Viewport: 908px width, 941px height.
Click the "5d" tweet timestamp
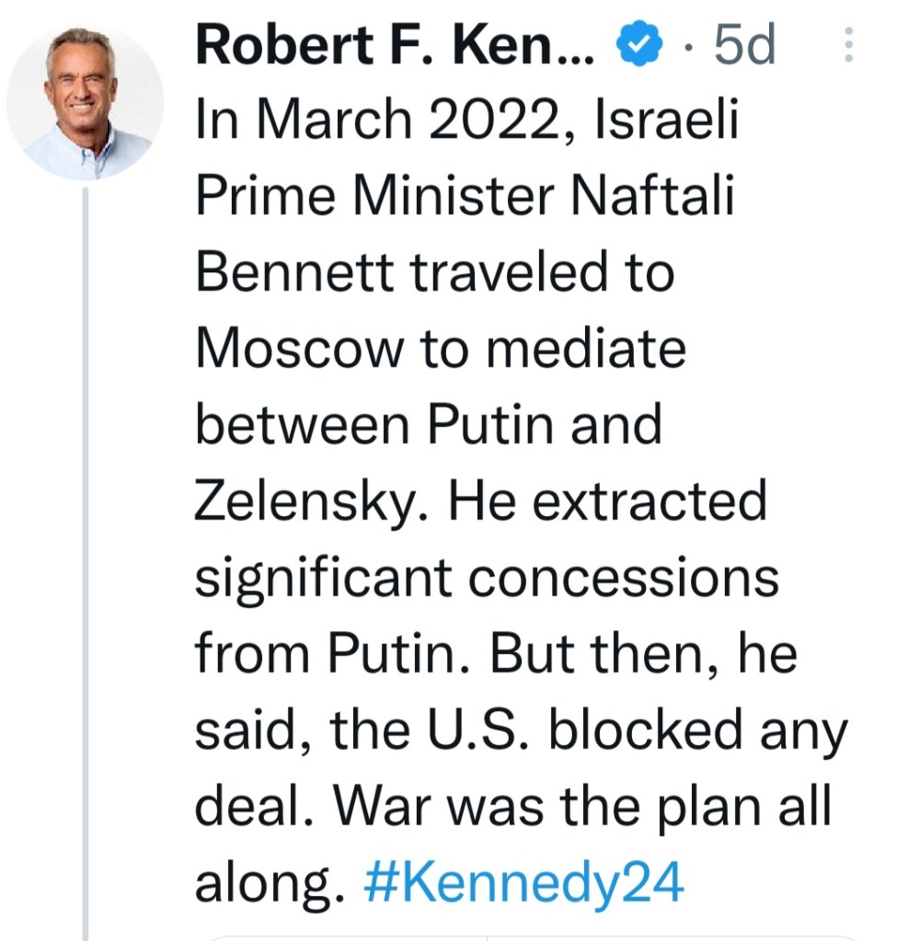click(744, 45)
